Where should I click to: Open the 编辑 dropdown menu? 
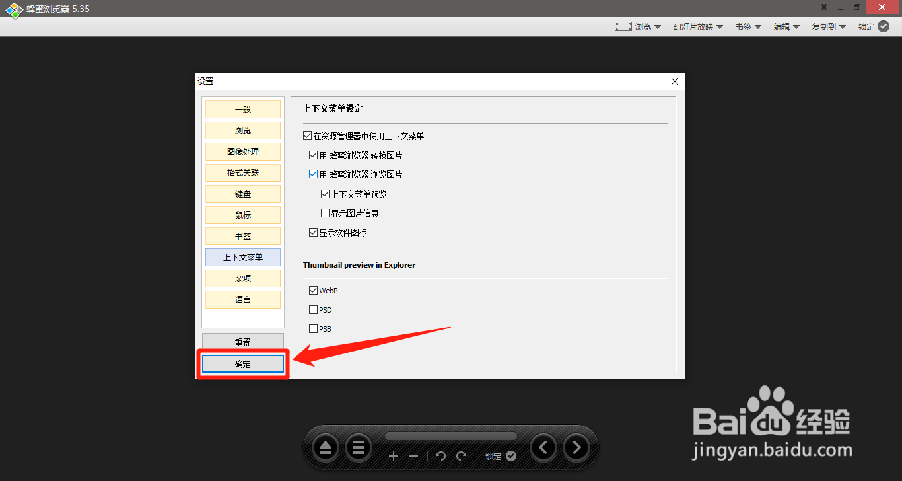click(786, 27)
